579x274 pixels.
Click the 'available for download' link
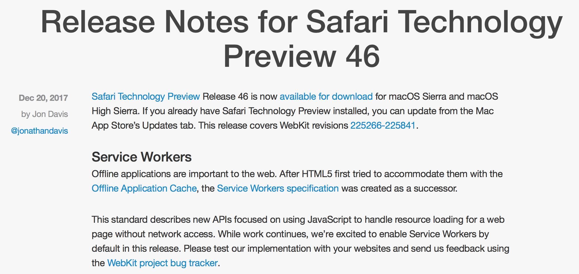[326, 96]
